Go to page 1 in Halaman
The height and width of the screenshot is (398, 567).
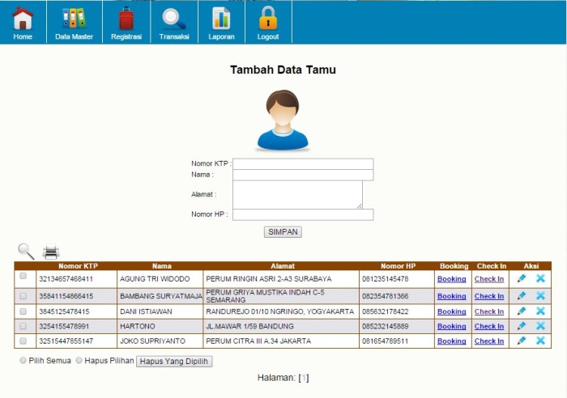tap(304, 378)
